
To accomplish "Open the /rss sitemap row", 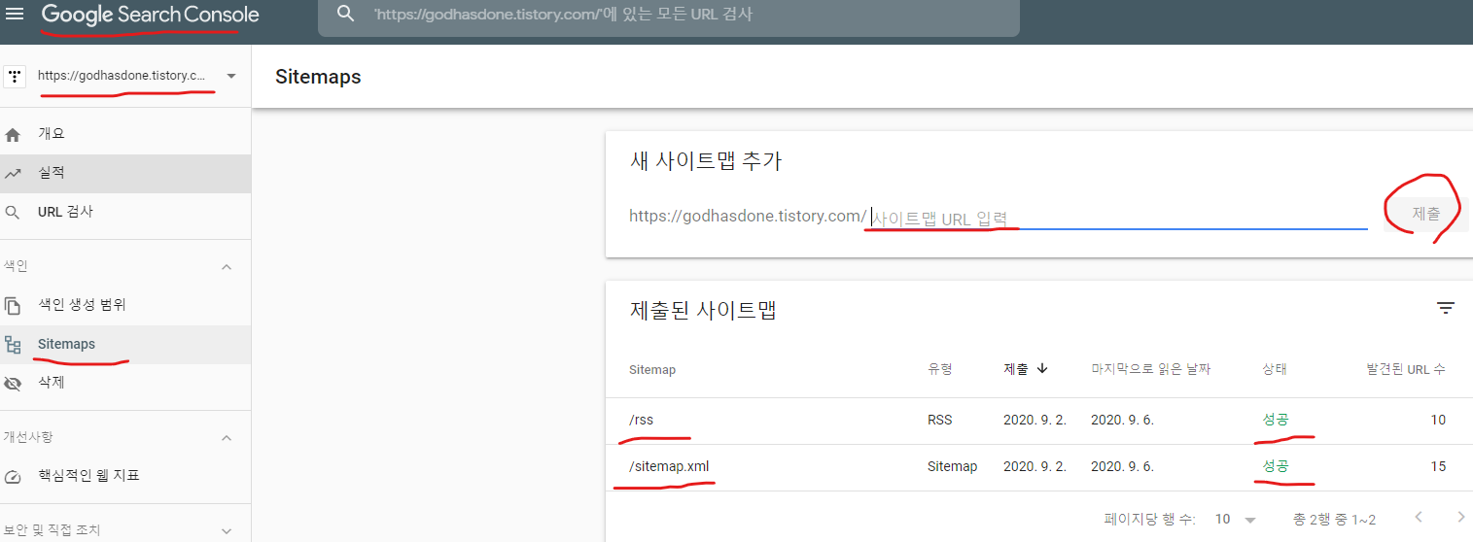I will 1038,421.
